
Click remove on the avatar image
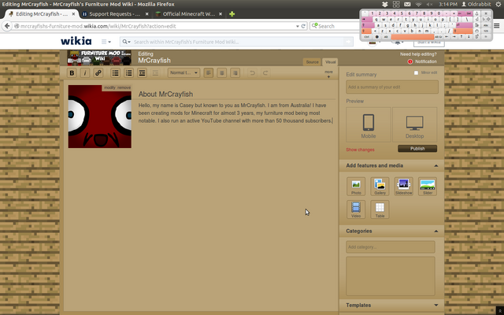[124, 87]
